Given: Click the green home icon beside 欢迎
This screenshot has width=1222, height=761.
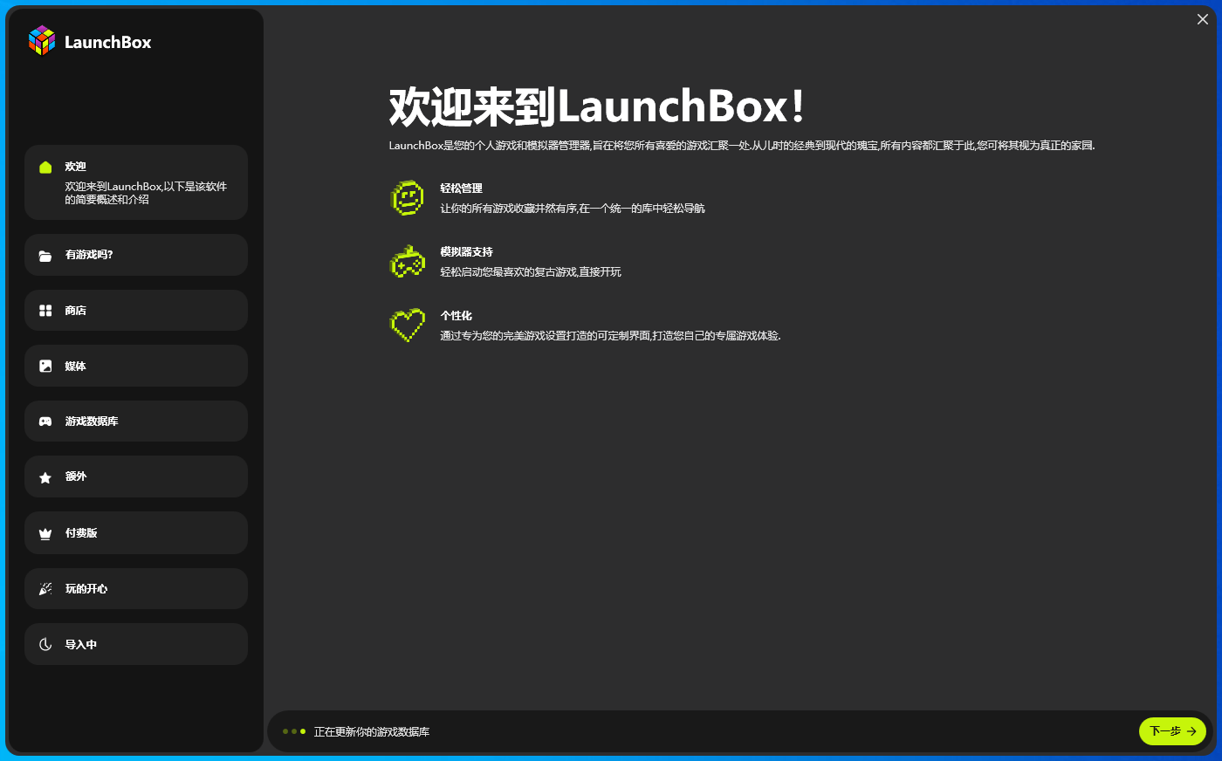Looking at the screenshot, I should tap(45, 167).
